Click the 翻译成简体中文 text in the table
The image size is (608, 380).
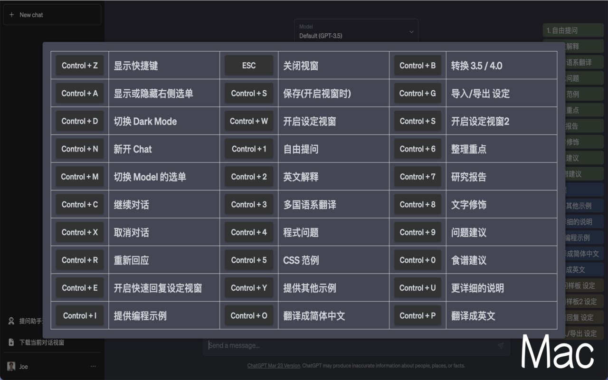314,316
